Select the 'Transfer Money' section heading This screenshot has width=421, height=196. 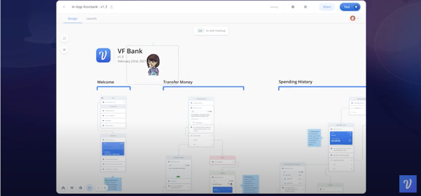(x=178, y=82)
